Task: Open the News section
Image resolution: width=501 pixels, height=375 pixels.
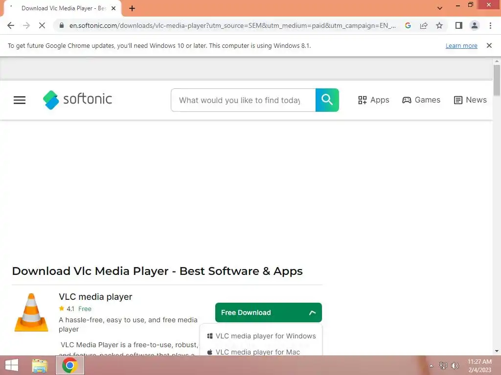Action: click(x=470, y=100)
